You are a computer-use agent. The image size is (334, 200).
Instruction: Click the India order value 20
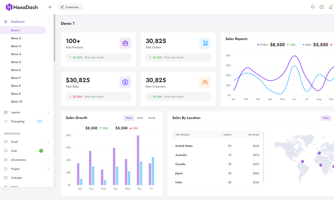click(230, 182)
